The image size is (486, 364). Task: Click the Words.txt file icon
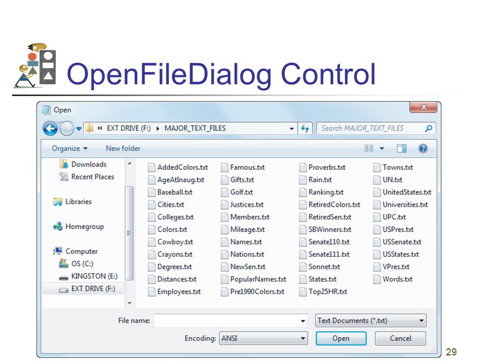[x=377, y=279]
